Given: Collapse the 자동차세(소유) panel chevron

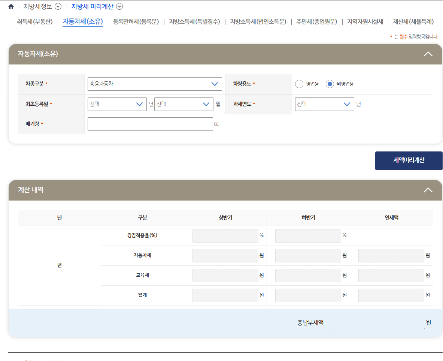Looking at the screenshot, I should [x=428, y=54].
